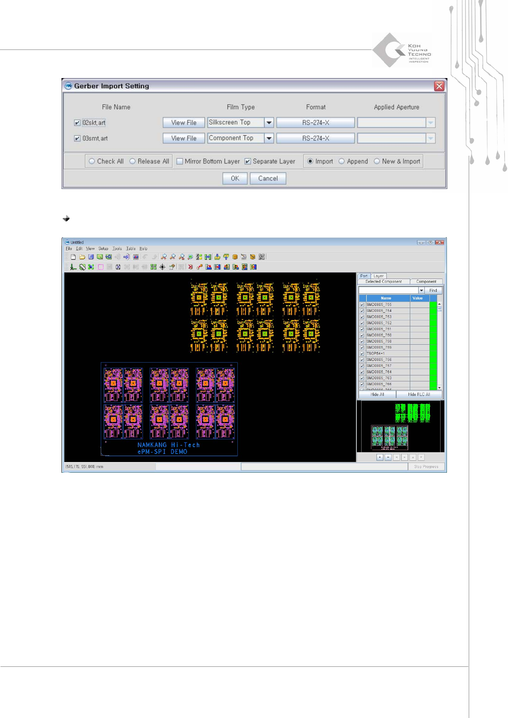Click the zoom in magnifier icon
Viewport: 508px width, 718px height.
click(164, 257)
